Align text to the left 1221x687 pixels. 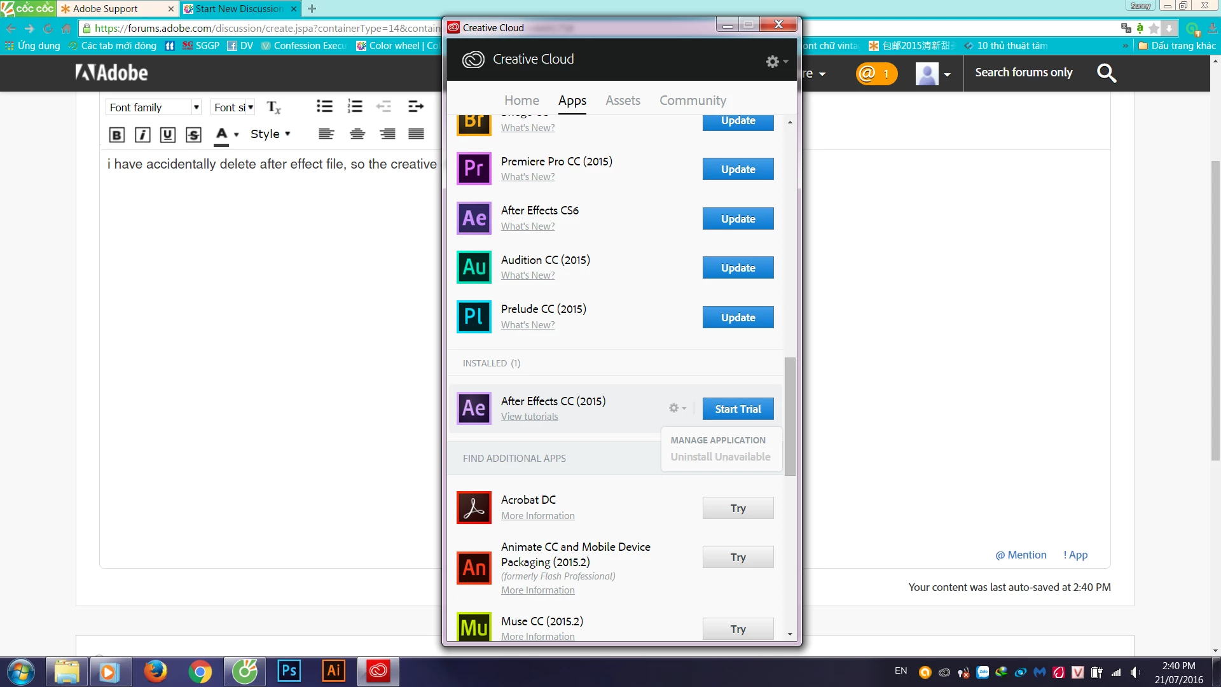[x=326, y=134]
